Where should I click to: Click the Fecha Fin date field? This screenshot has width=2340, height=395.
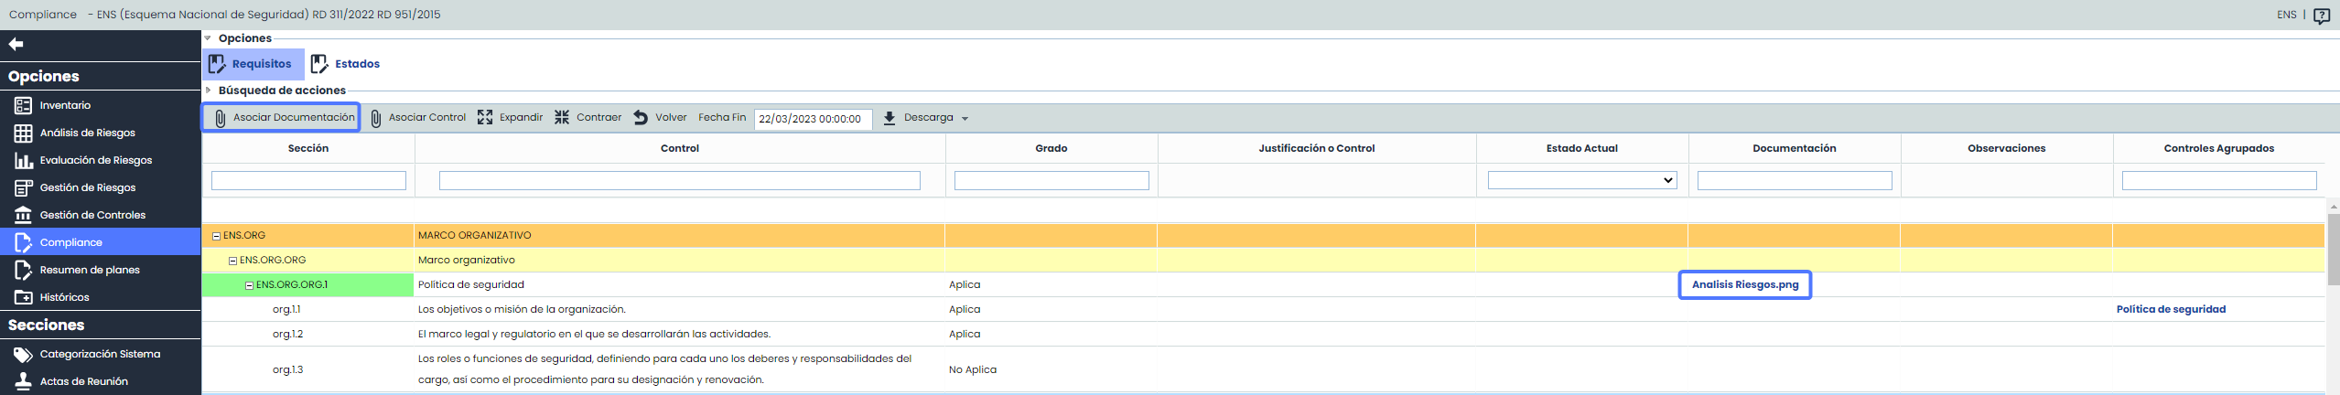(x=812, y=119)
